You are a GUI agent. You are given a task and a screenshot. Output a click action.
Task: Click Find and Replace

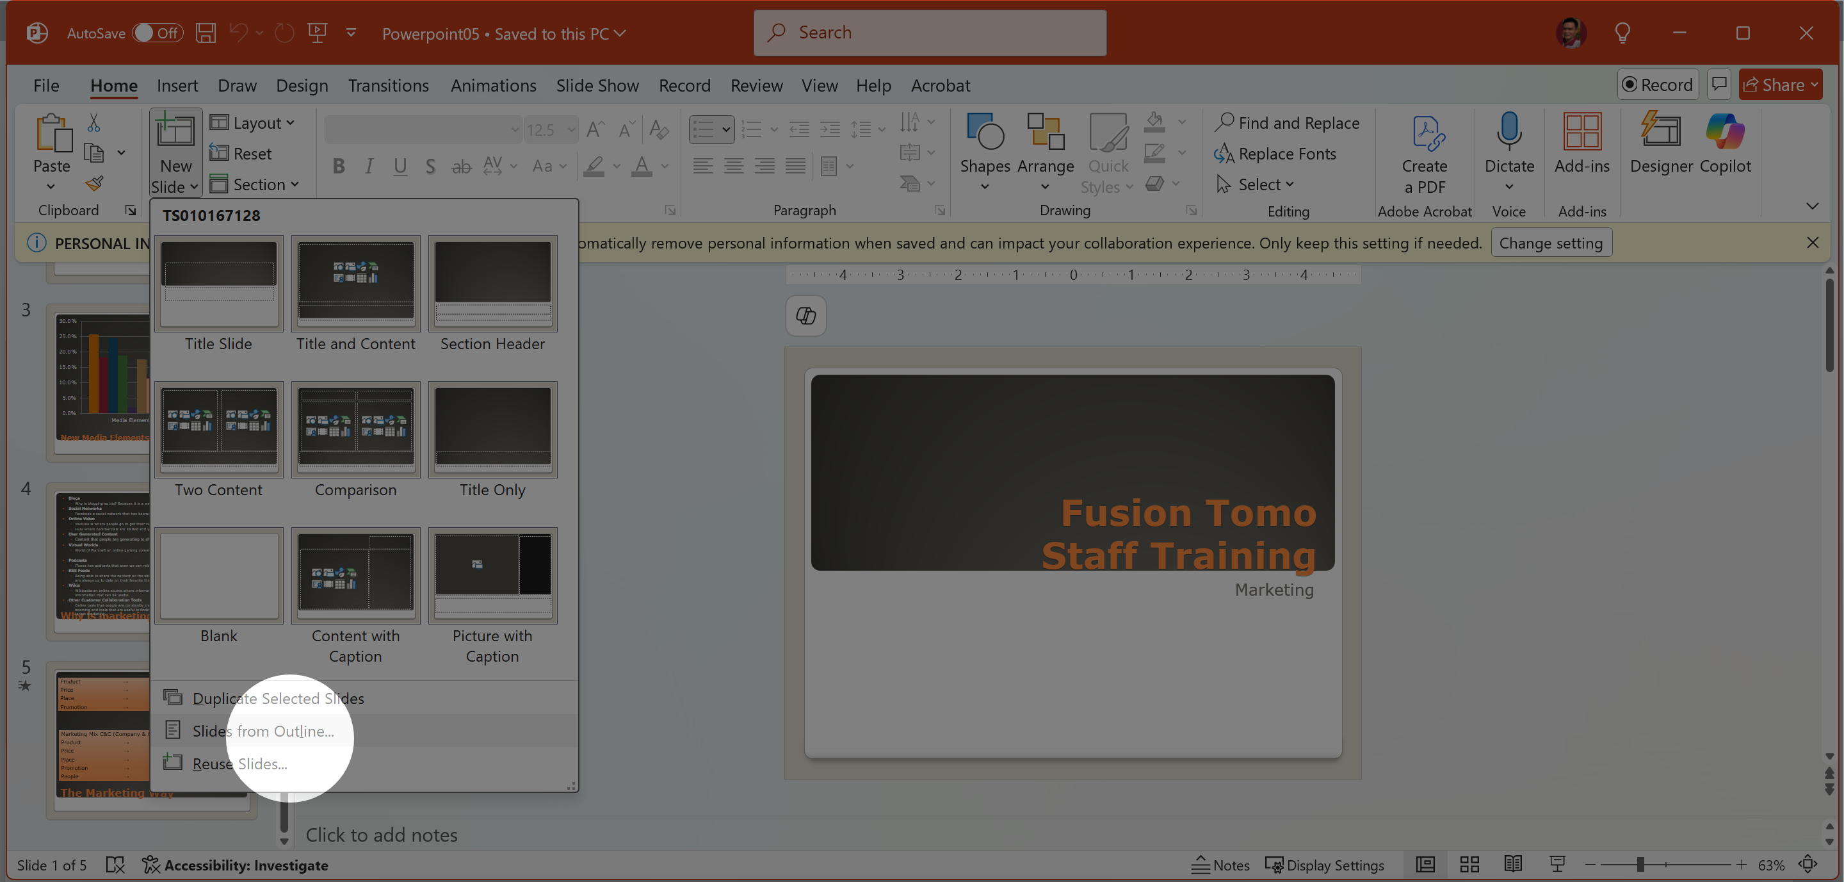1286,123
